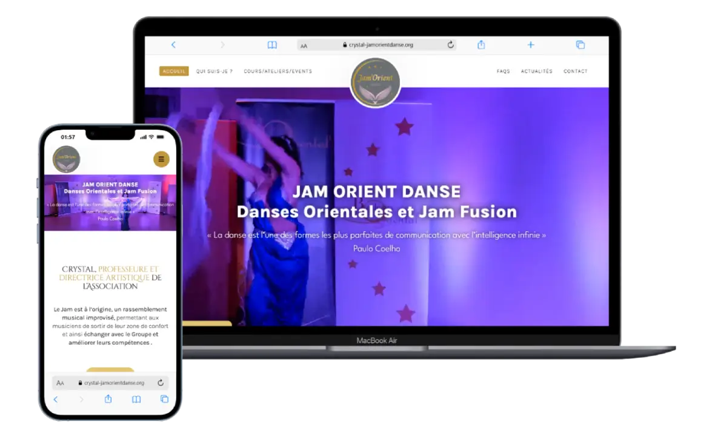Tap the reload icon in the phone address bar

[x=161, y=383]
